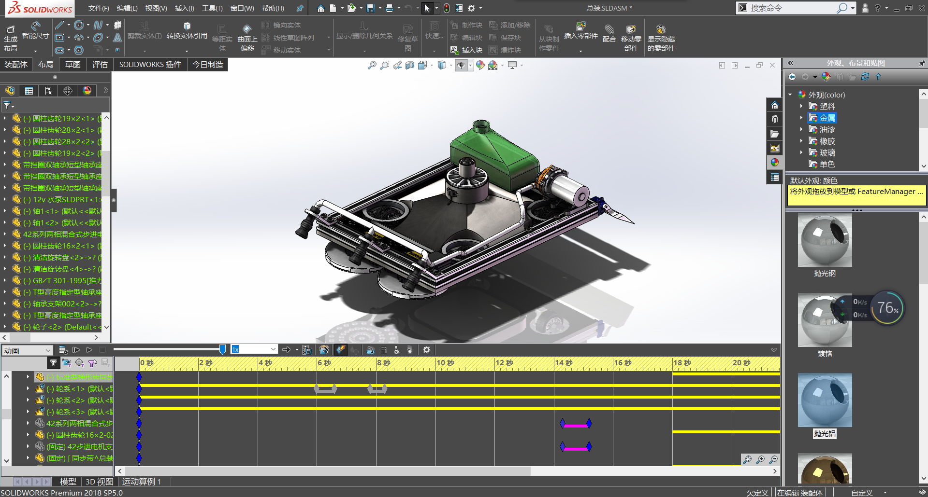Open the search command dropdown arrow
The height and width of the screenshot is (497, 928).
click(x=853, y=8)
